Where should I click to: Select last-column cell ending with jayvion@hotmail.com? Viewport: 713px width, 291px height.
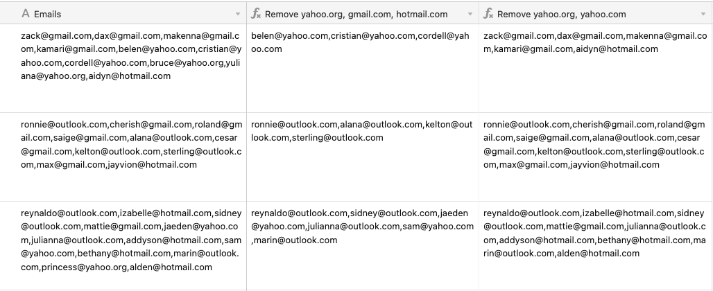[595, 157]
